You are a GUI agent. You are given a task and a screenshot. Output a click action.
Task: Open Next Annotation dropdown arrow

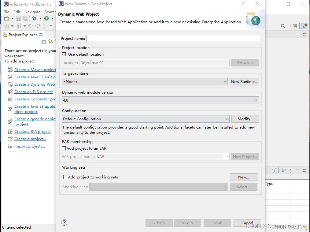tap(12, 26)
